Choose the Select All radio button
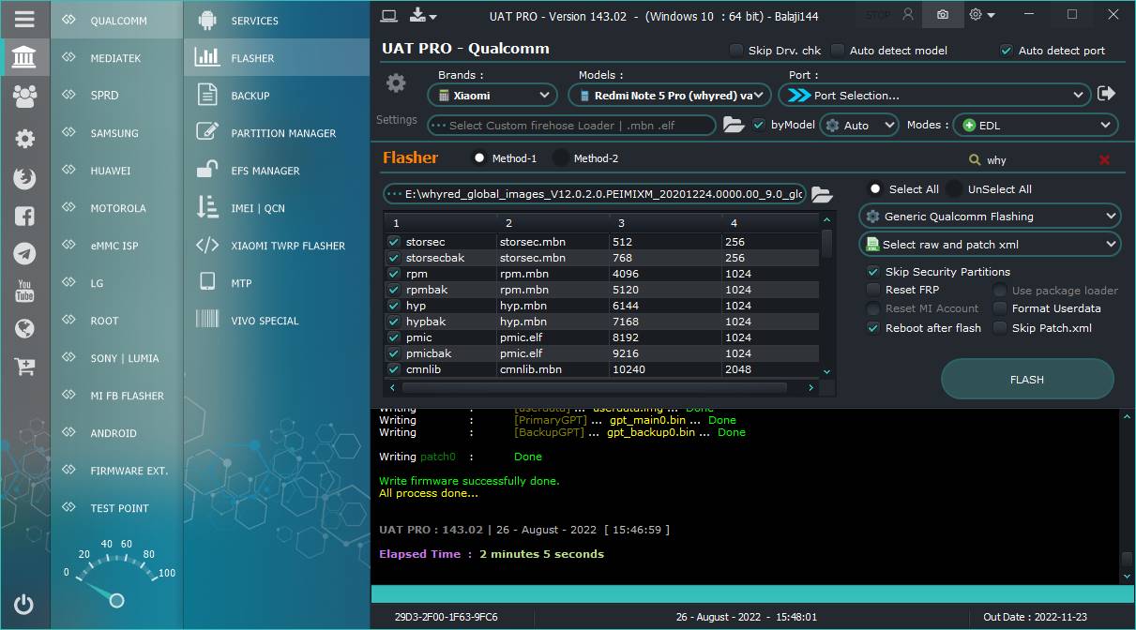 click(875, 188)
